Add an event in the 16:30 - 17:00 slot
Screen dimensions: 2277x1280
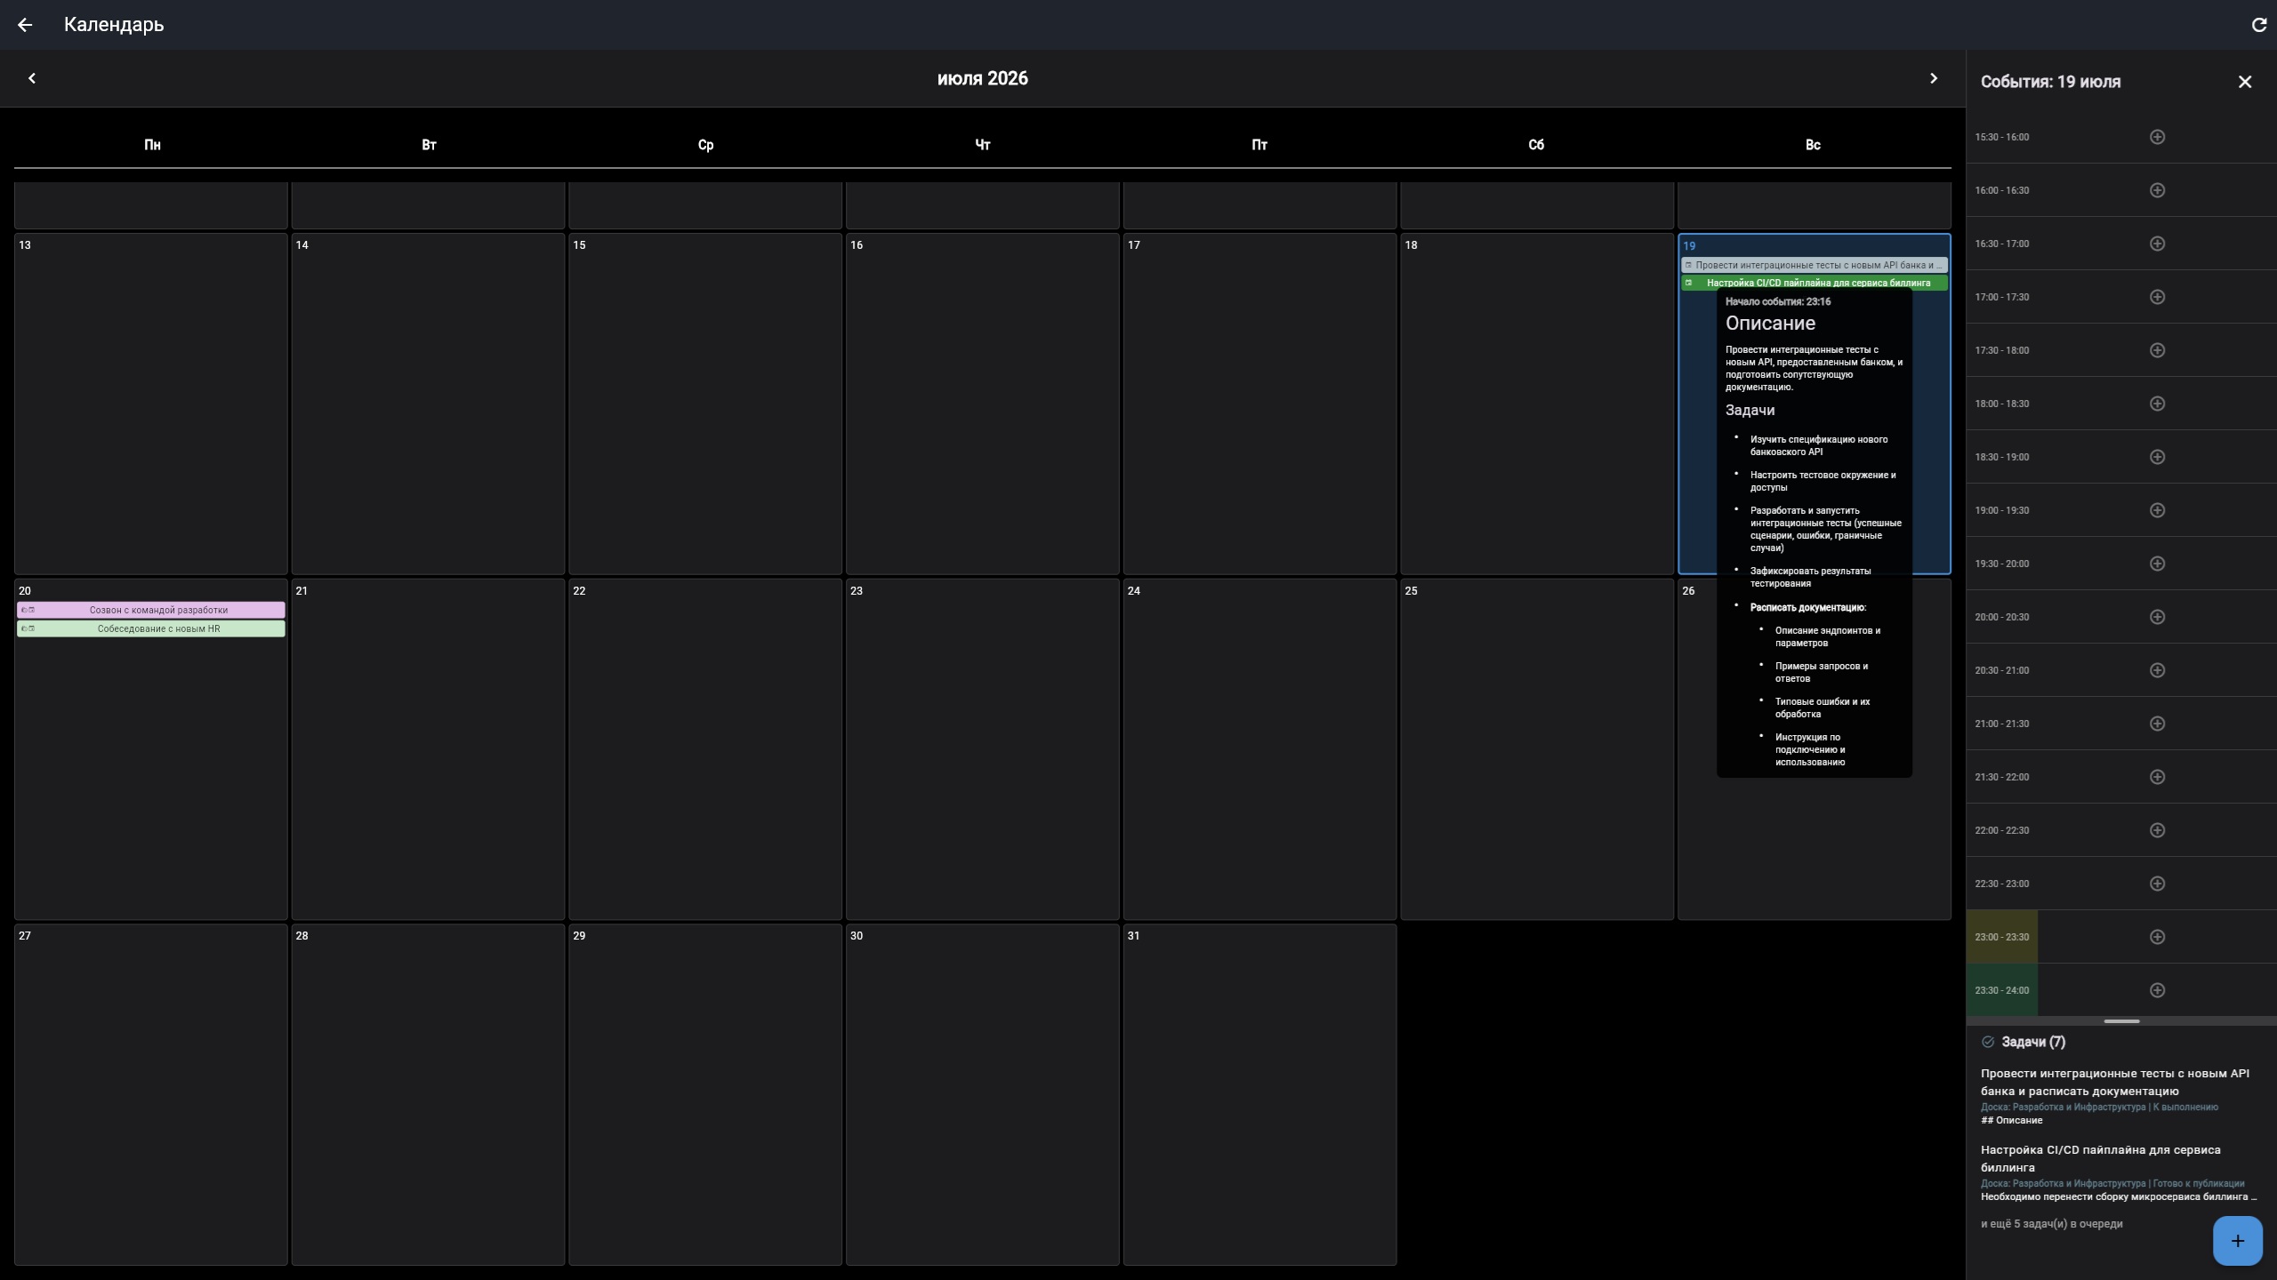pyautogui.click(x=2157, y=244)
